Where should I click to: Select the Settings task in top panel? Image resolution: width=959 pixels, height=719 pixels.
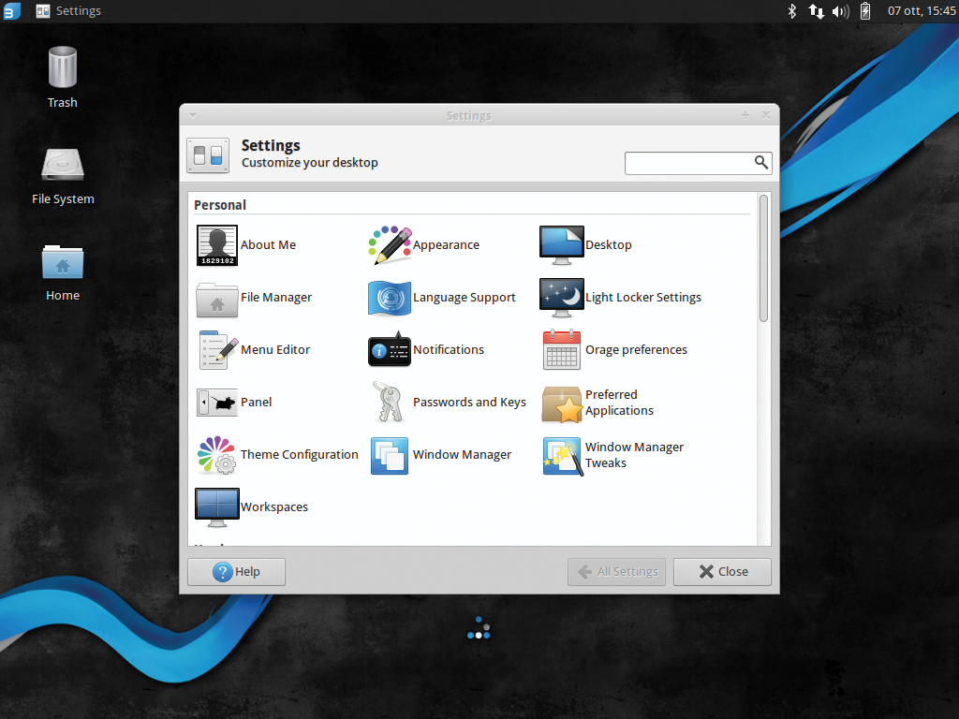pyautogui.click(x=68, y=11)
